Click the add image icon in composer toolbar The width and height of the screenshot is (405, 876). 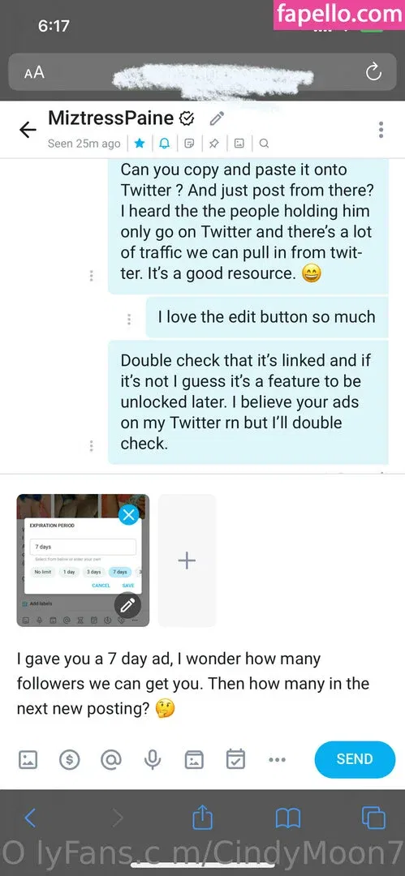point(28,759)
